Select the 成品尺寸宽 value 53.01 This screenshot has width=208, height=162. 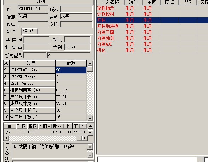coord(71,103)
